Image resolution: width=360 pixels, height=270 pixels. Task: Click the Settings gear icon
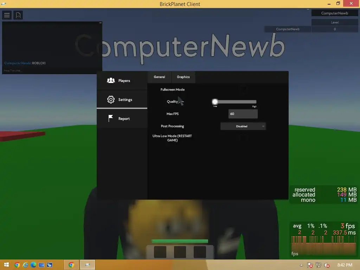(111, 99)
